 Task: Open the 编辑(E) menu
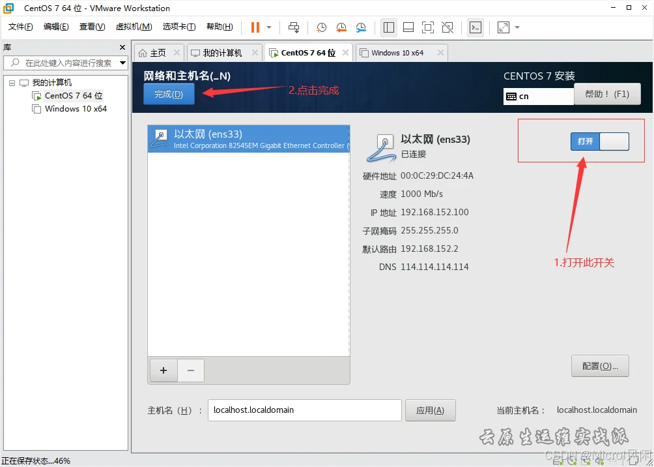click(56, 27)
